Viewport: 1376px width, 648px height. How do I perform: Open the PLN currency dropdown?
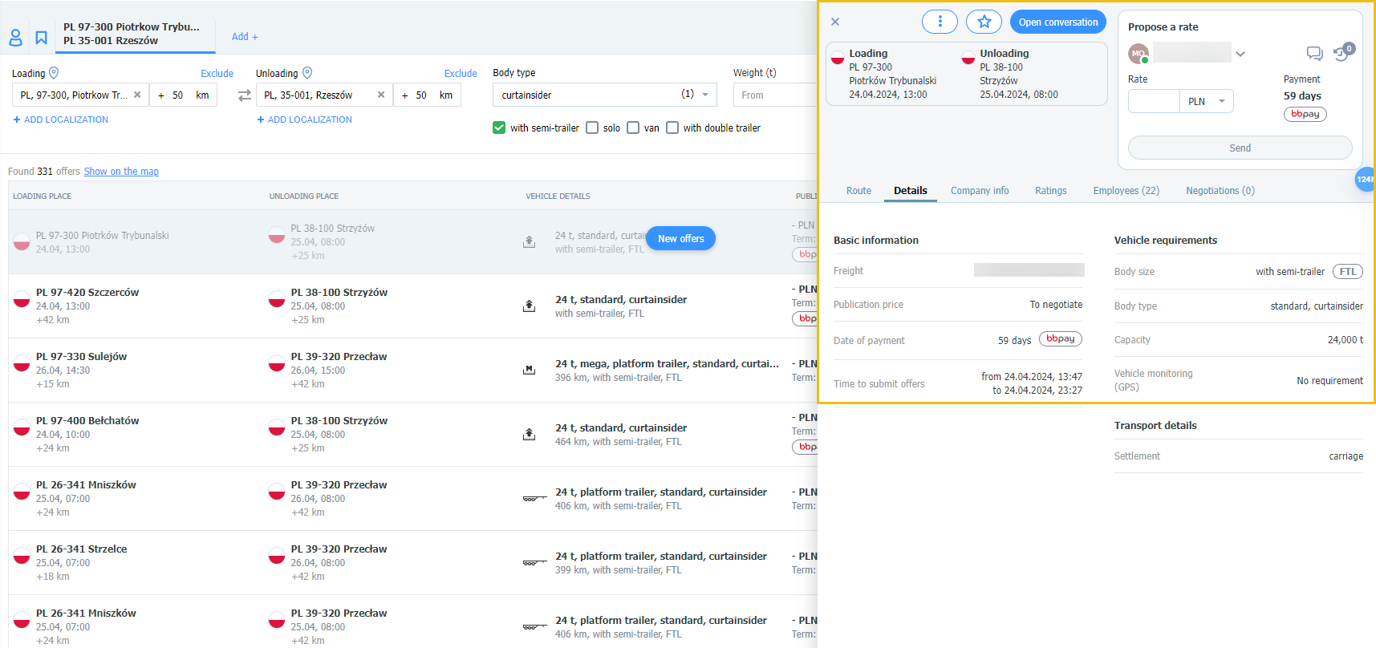(x=1206, y=101)
